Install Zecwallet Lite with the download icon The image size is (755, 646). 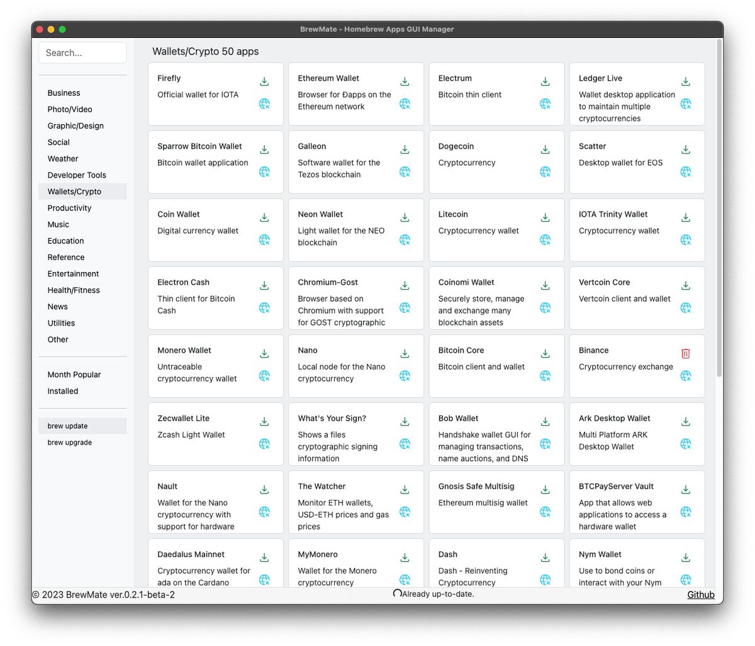[264, 421]
